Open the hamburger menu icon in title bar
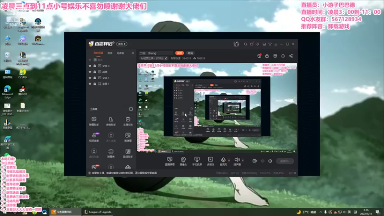Viewport: 384px width, 216px height. (276, 44)
